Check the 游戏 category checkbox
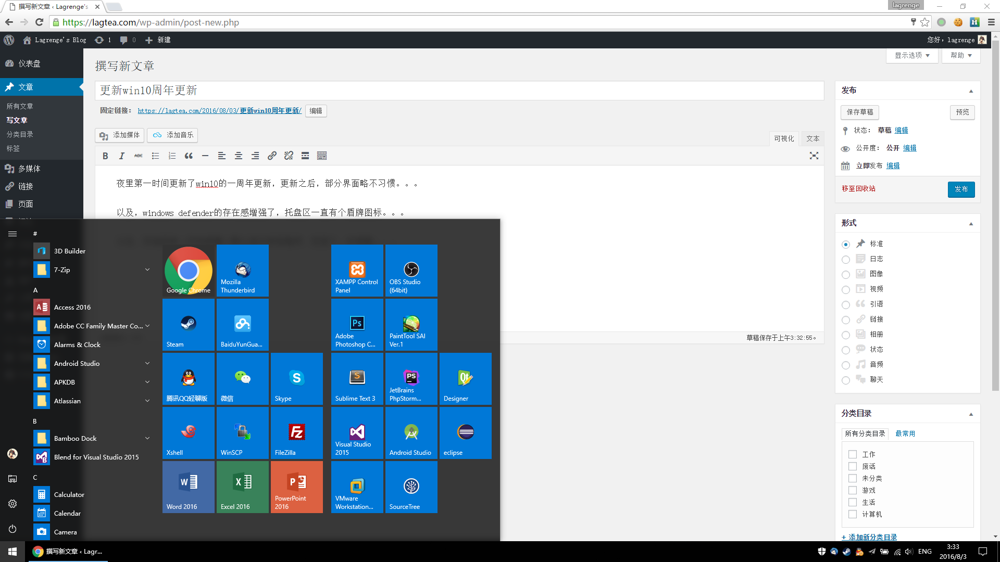Image resolution: width=1000 pixels, height=562 pixels. [x=853, y=490]
